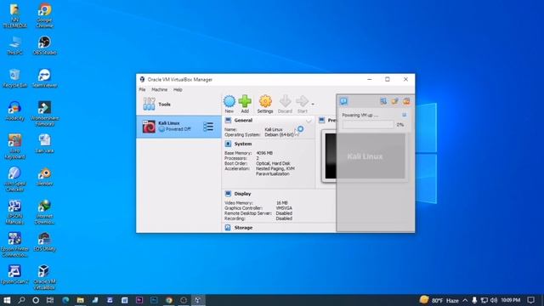Click the Boot Order Optical, Hard Disk value
Screen dimensions: 544x306
(273, 163)
